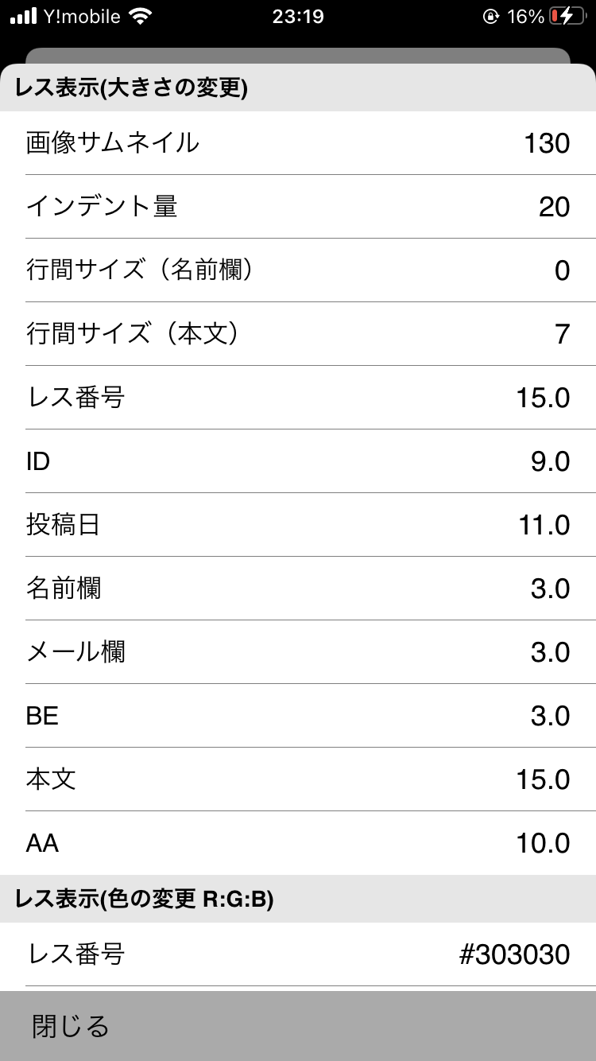The width and height of the screenshot is (596, 1061).
Task: Change the 本文 font size row
Action: pyautogui.click(x=298, y=779)
